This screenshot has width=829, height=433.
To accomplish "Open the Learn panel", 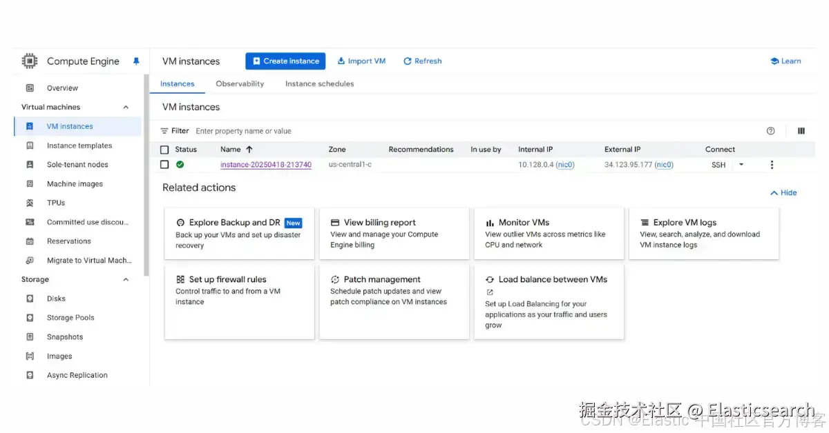I will [x=785, y=61].
